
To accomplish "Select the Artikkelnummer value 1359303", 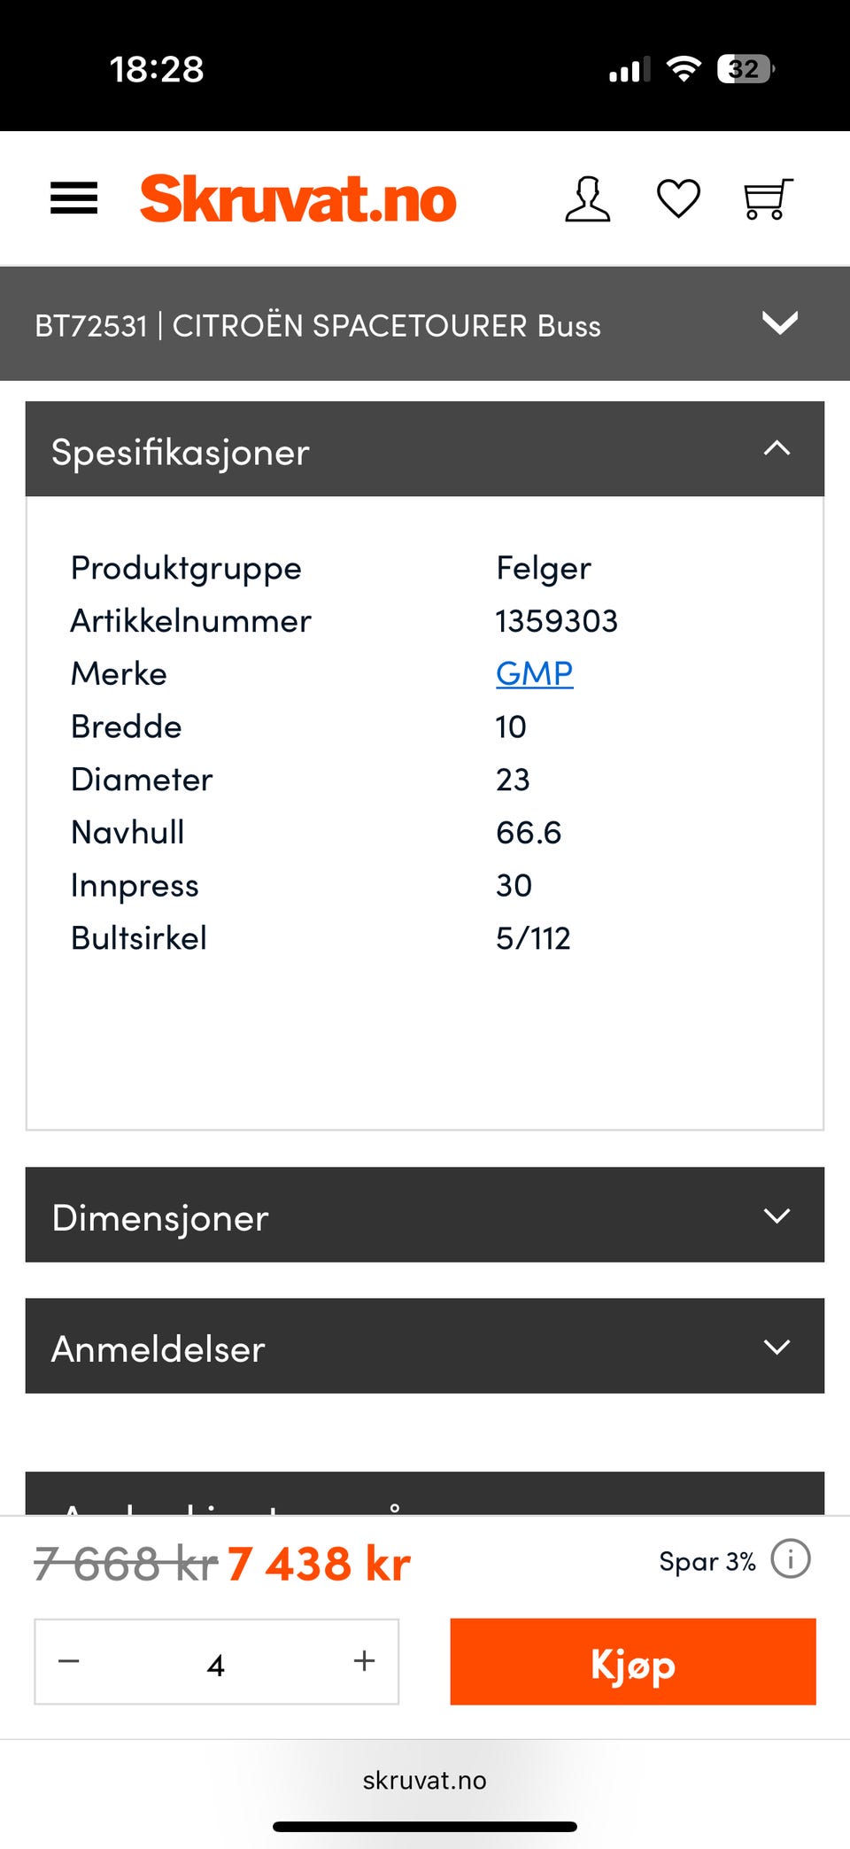I will pyautogui.click(x=557, y=620).
